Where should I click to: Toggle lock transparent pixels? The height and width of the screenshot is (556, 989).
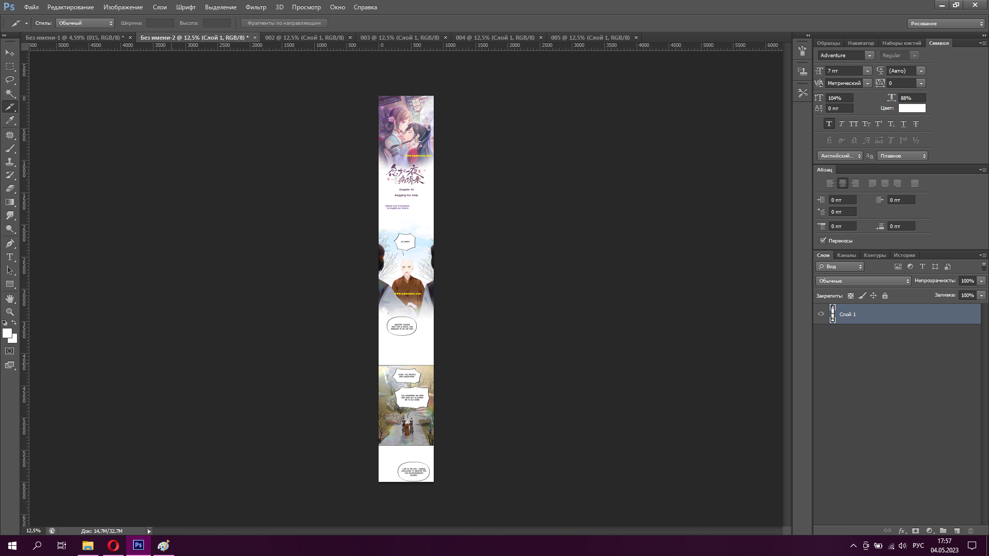pos(850,296)
